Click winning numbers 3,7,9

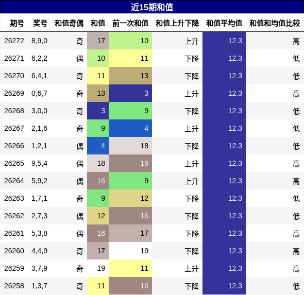click(39, 268)
